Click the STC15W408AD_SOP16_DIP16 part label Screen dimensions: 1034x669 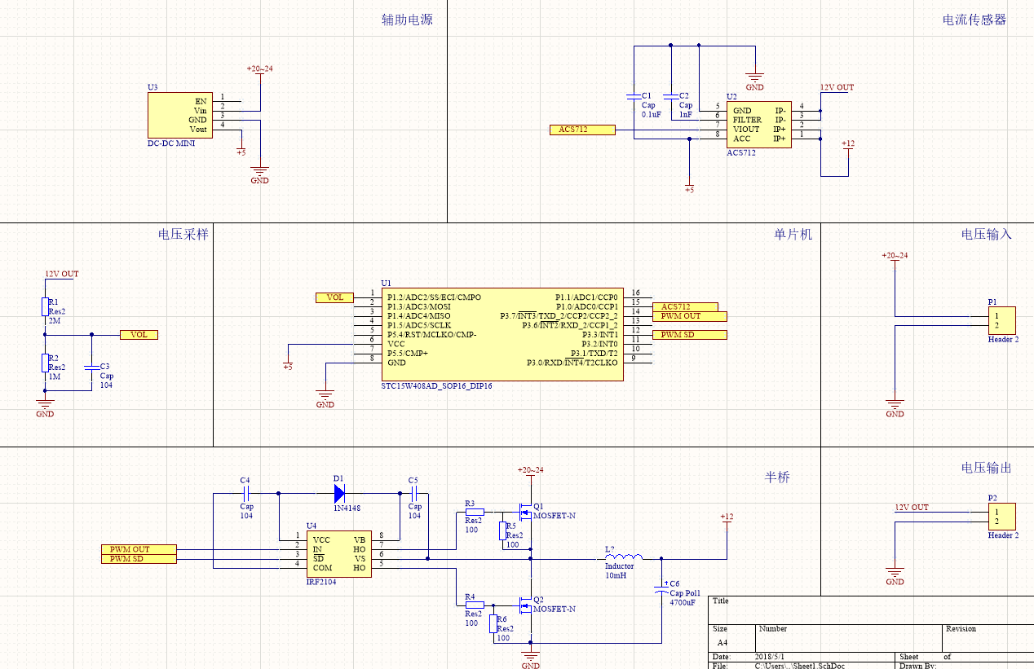(x=437, y=386)
